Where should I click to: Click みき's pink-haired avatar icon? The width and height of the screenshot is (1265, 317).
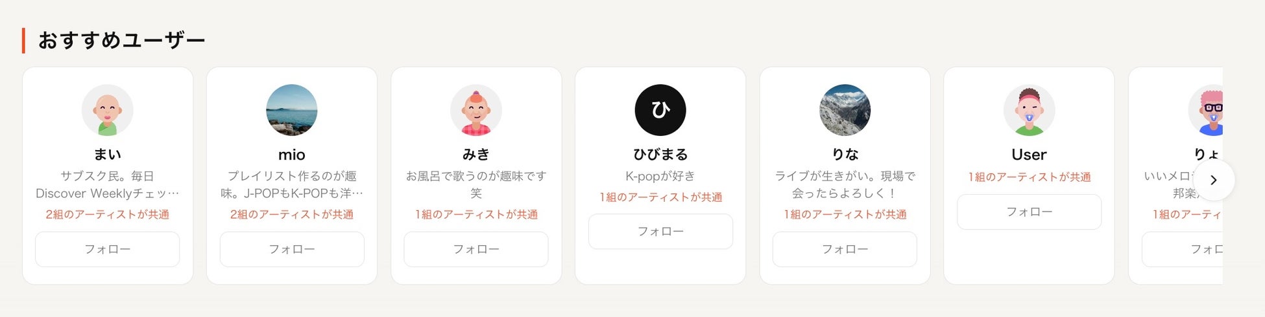[x=476, y=110]
